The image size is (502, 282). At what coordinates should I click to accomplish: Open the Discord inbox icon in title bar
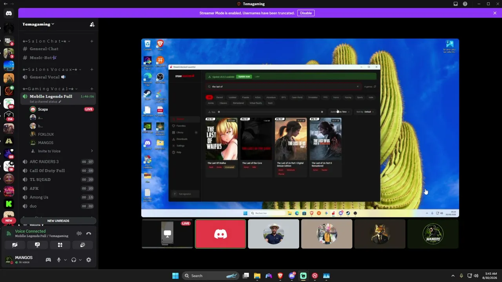click(x=455, y=4)
